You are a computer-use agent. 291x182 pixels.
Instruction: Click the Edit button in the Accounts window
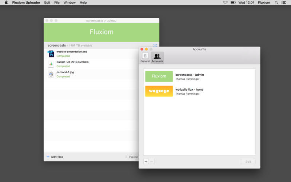click(248, 162)
